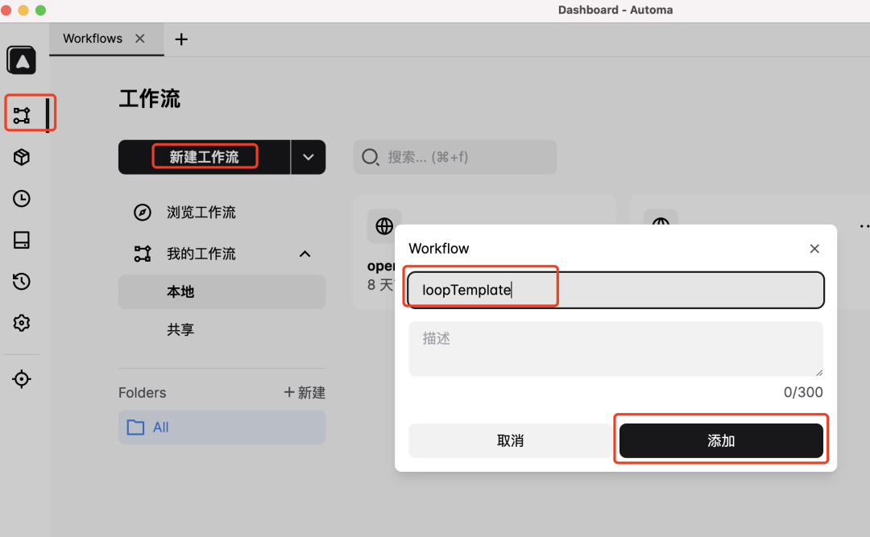
Task: Open the Packages cube icon
Action: [x=21, y=157]
